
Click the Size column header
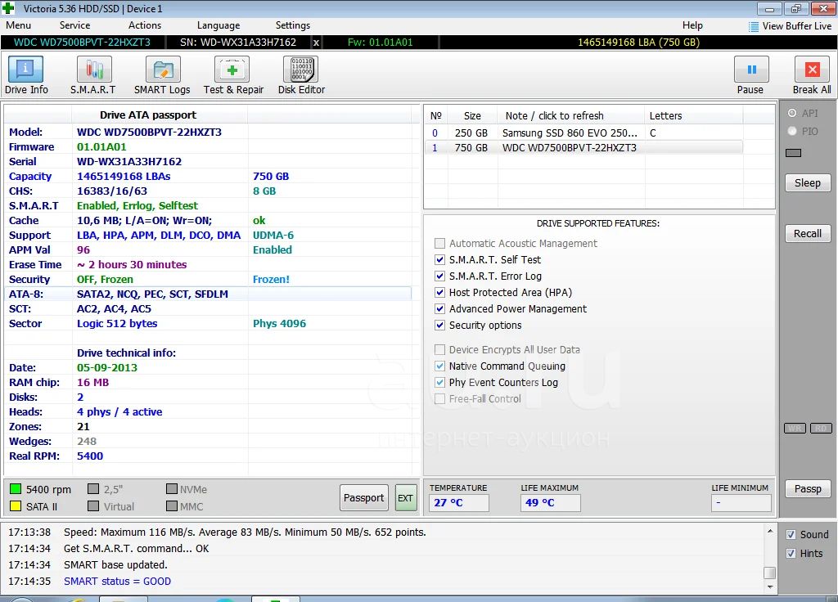tap(472, 116)
